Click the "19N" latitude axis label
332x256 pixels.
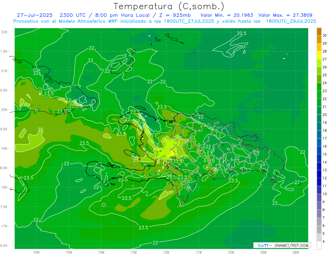click(4, 149)
